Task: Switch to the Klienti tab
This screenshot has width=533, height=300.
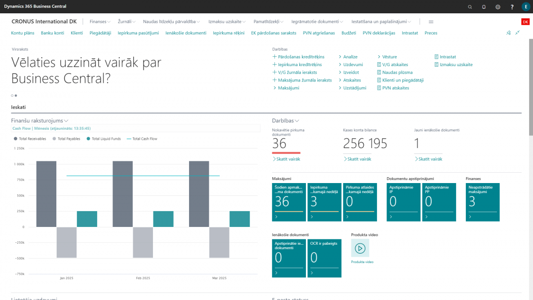Action: pos(76,33)
